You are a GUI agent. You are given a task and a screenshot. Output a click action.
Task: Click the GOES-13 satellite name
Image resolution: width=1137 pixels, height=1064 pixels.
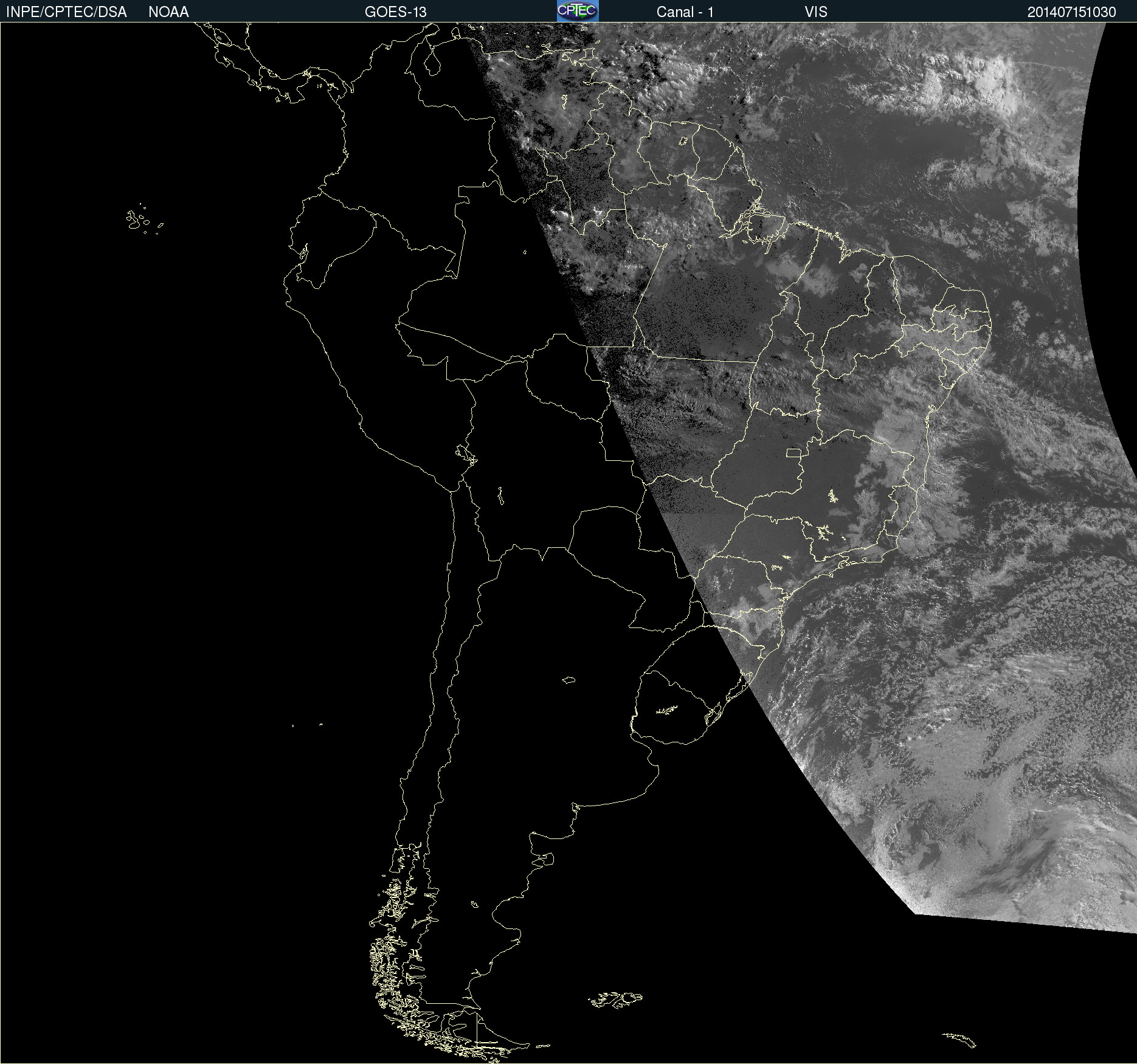(395, 12)
